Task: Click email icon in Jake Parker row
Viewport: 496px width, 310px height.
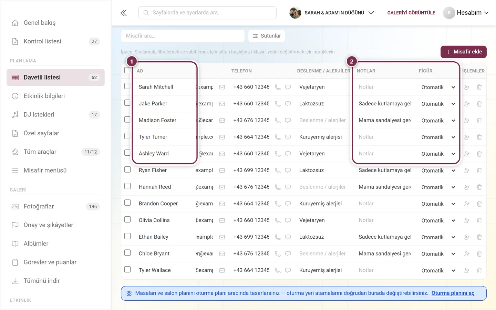Action: [x=222, y=104]
